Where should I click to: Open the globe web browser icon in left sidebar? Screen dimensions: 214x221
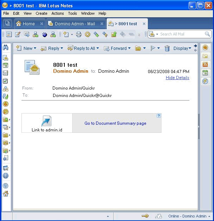(6, 176)
